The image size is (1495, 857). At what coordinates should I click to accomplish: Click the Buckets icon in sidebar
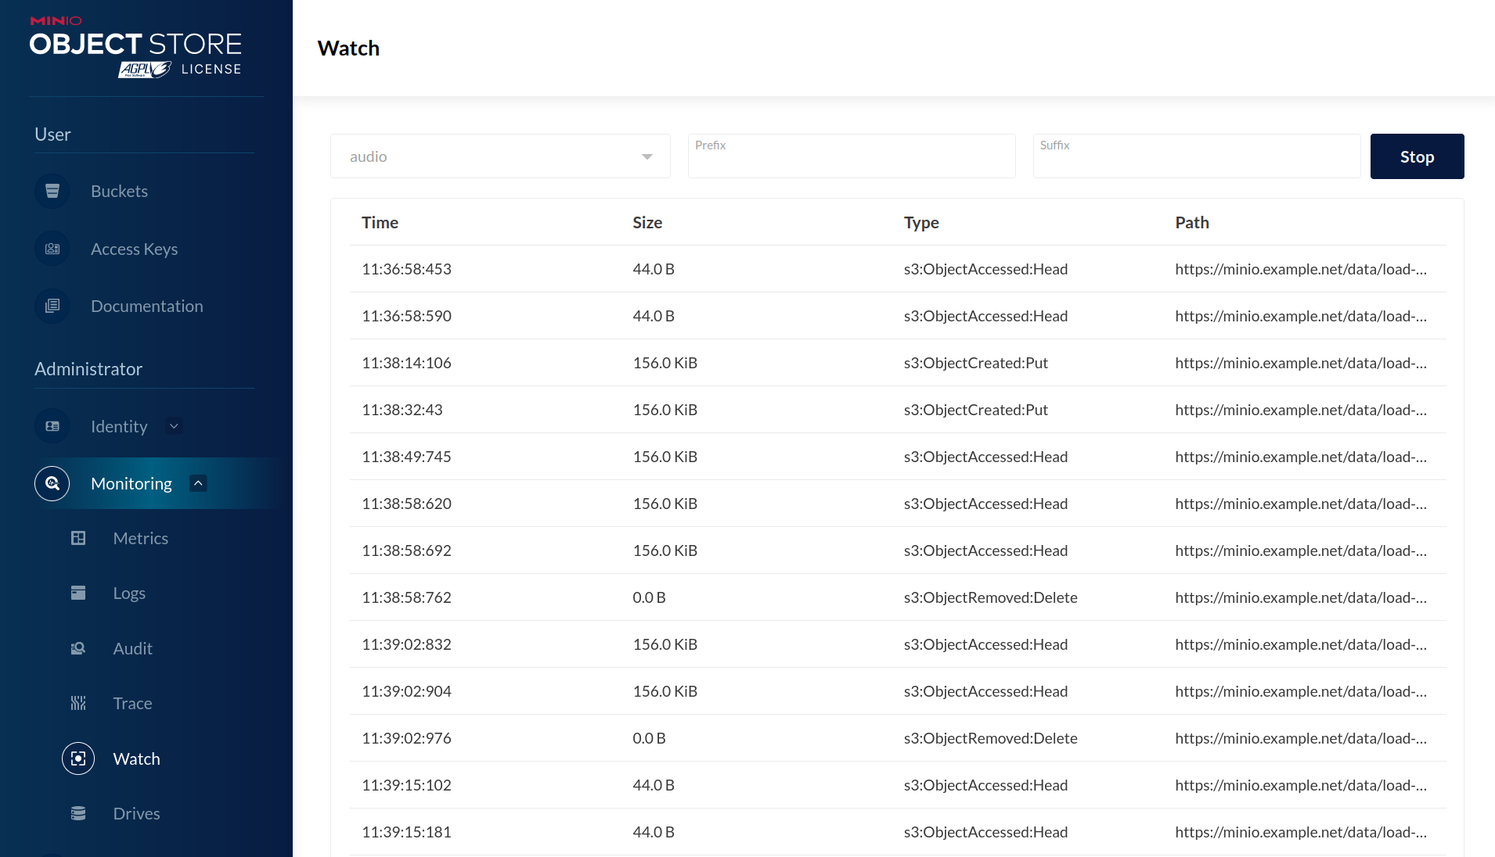pos(52,191)
